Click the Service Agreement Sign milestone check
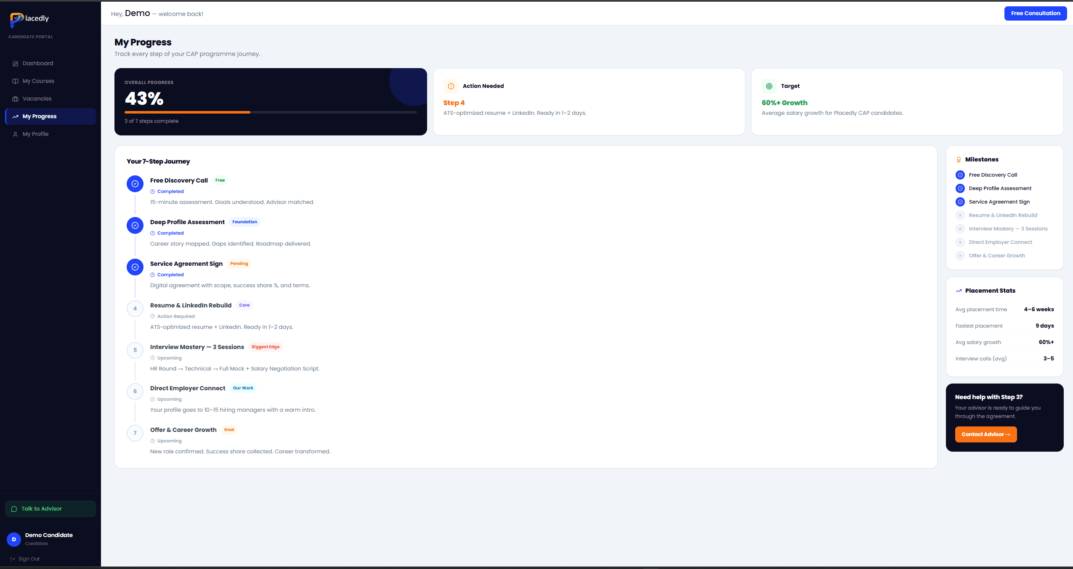 [x=960, y=202]
